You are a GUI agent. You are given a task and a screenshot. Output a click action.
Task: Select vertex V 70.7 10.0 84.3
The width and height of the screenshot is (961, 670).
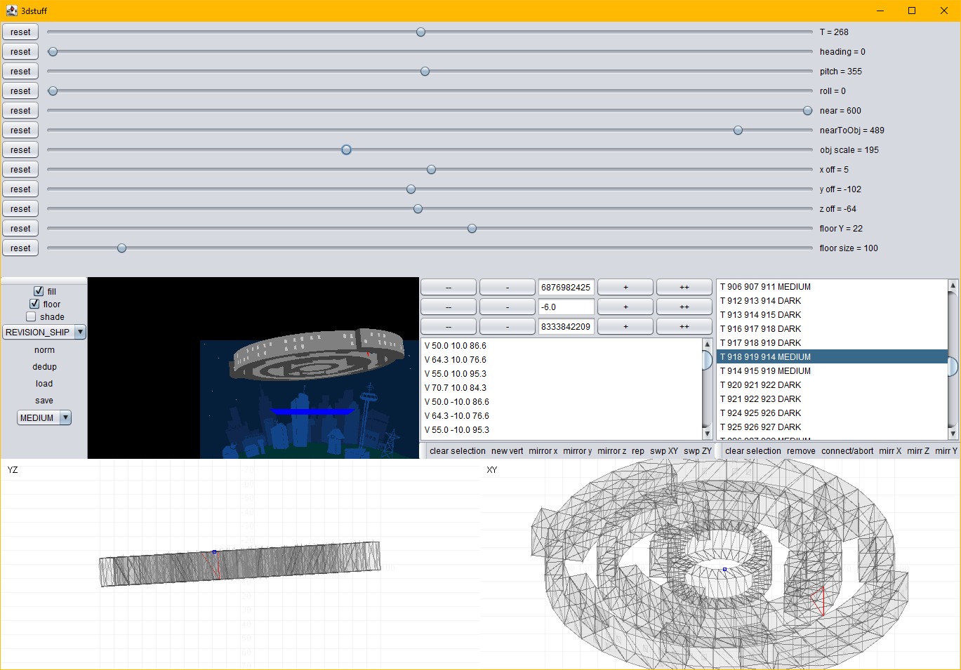pos(562,388)
